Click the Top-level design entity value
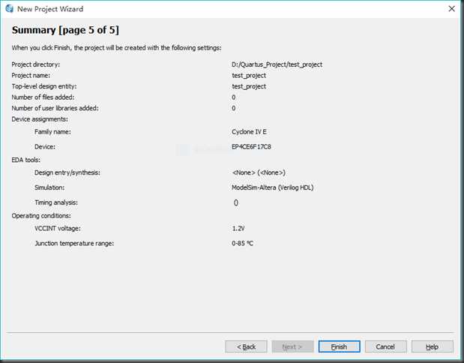 click(x=249, y=86)
